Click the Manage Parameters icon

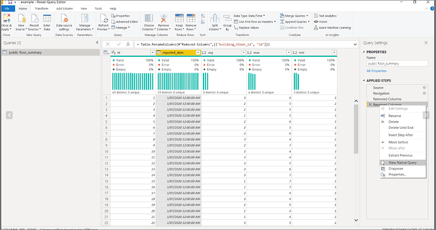(85, 18)
